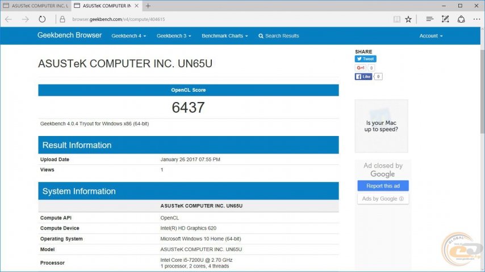Click Report this ad button
The image size is (485, 272).
(x=383, y=186)
